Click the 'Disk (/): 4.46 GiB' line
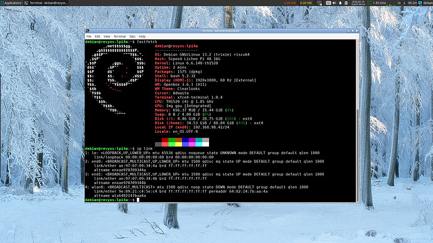 point(203,119)
